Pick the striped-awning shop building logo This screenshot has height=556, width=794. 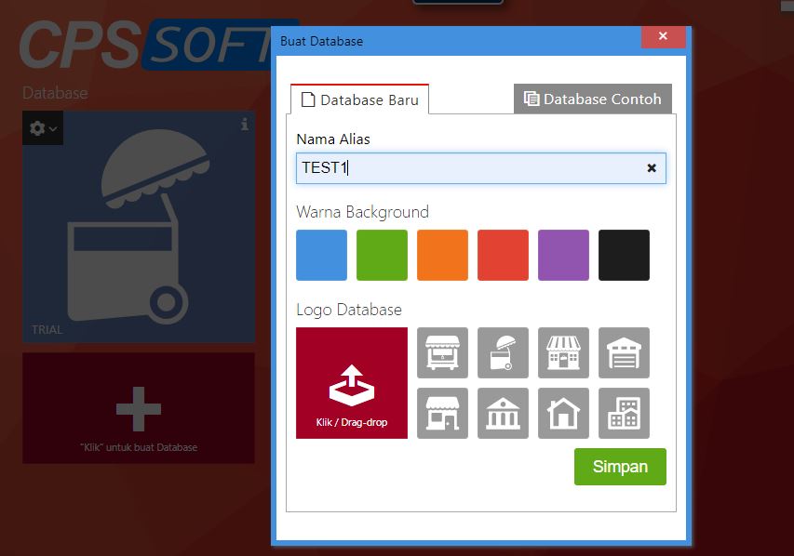coord(563,352)
